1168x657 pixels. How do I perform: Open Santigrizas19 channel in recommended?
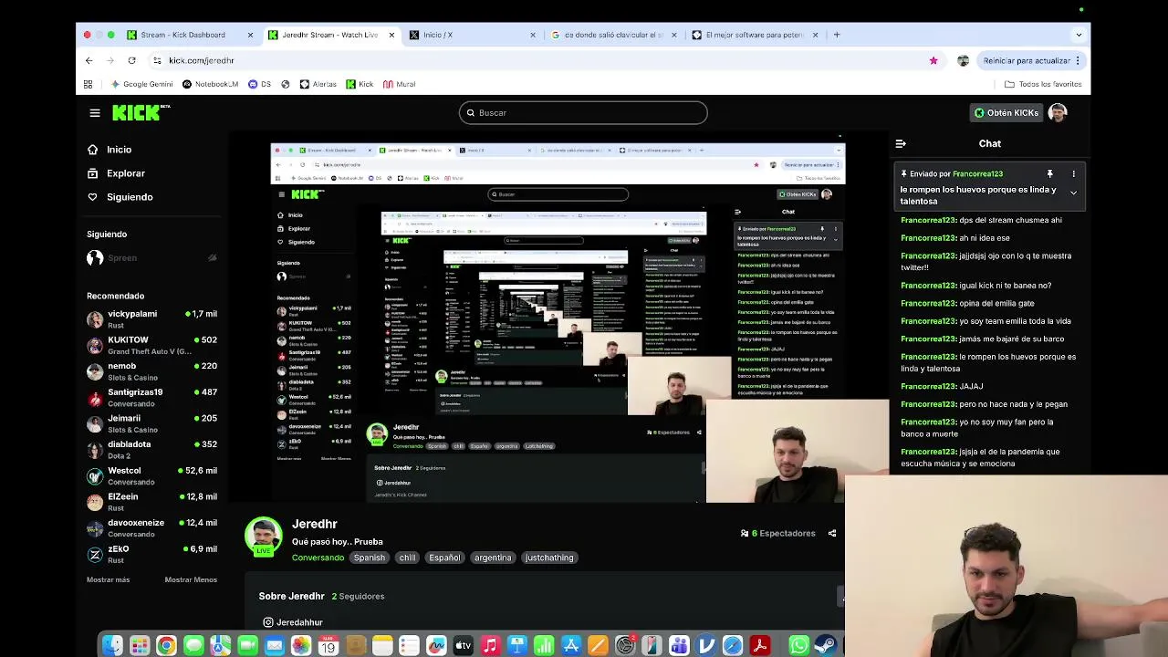(151, 397)
